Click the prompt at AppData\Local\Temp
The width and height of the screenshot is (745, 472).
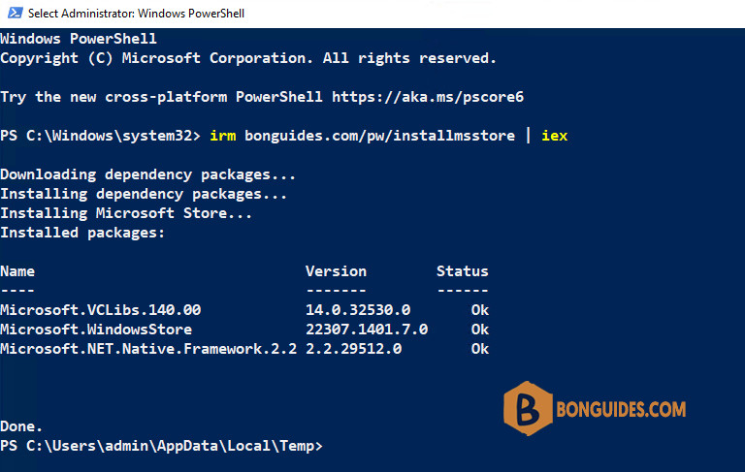[162, 446]
